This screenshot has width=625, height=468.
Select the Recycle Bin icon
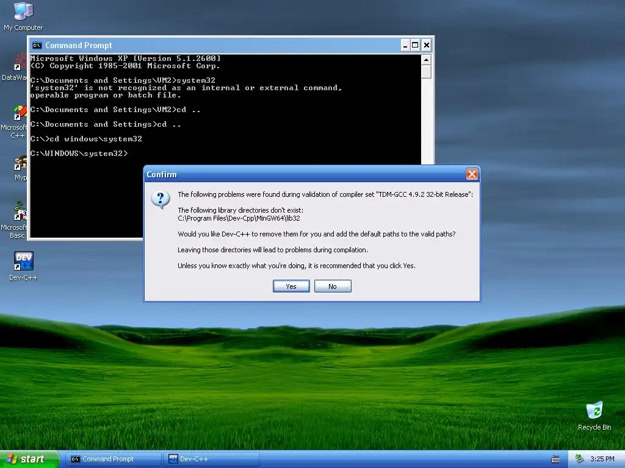594,416
